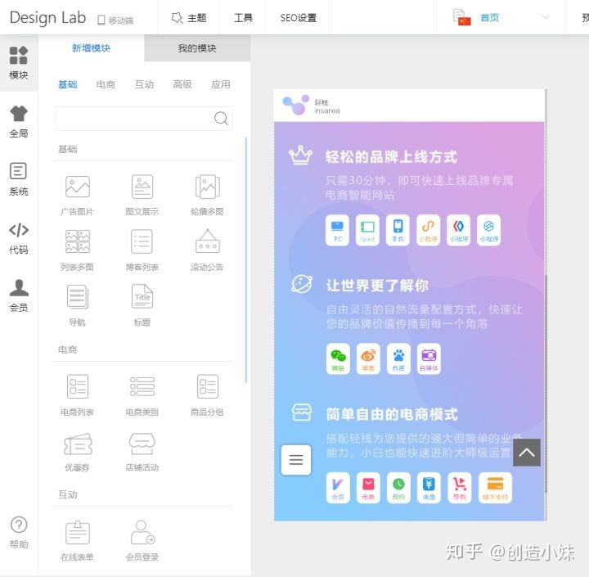
Task: Add the 商品分组 product group module
Action: 207,395
